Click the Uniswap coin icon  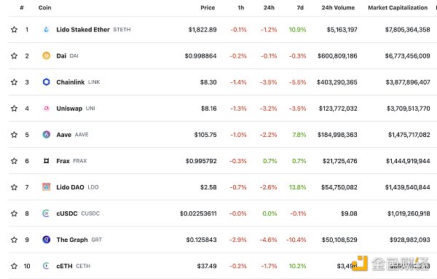47,108
